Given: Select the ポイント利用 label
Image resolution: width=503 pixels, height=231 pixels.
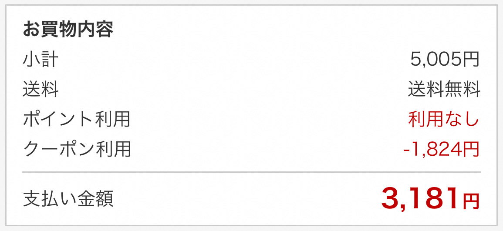Looking at the screenshot, I should click(x=76, y=120).
